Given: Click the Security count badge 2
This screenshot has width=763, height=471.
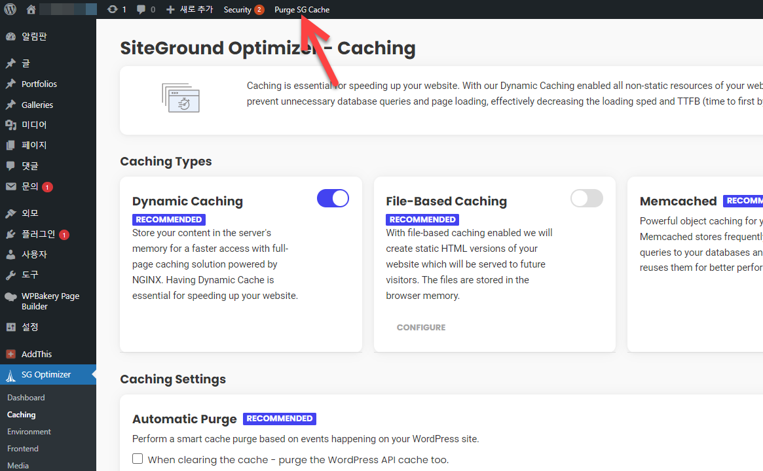Looking at the screenshot, I should coord(259,10).
